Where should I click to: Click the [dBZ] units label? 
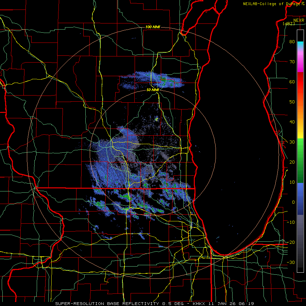click(x=289, y=23)
